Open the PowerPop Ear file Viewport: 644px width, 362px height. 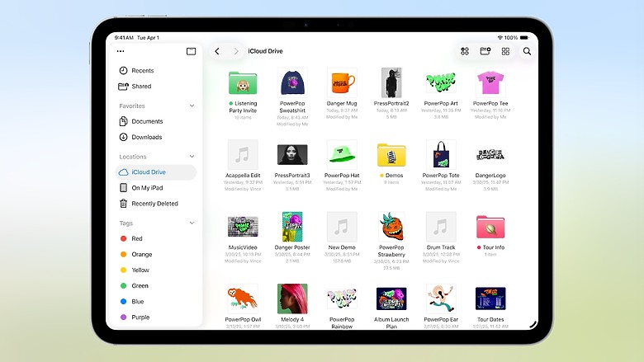pyautogui.click(x=441, y=299)
